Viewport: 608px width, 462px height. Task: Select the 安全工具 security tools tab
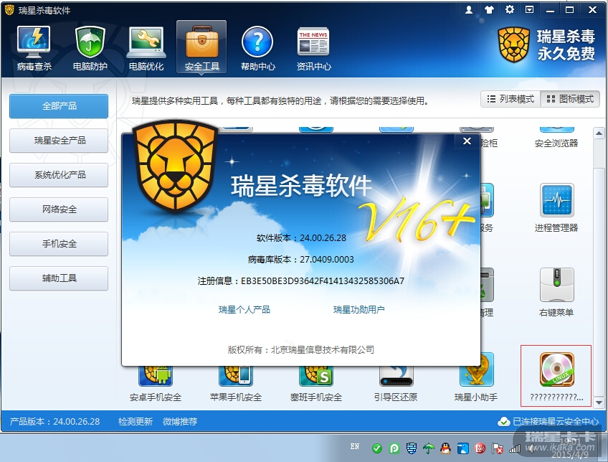201,47
